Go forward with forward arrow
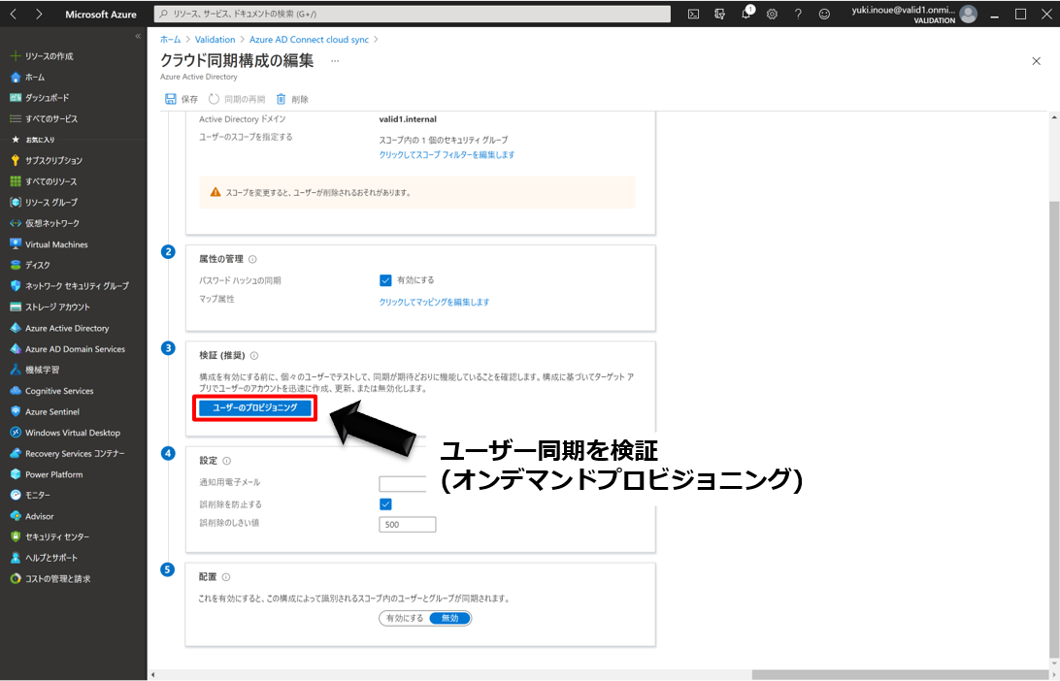The width and height of the screenshot is (1060, 681). coord(39,14)
